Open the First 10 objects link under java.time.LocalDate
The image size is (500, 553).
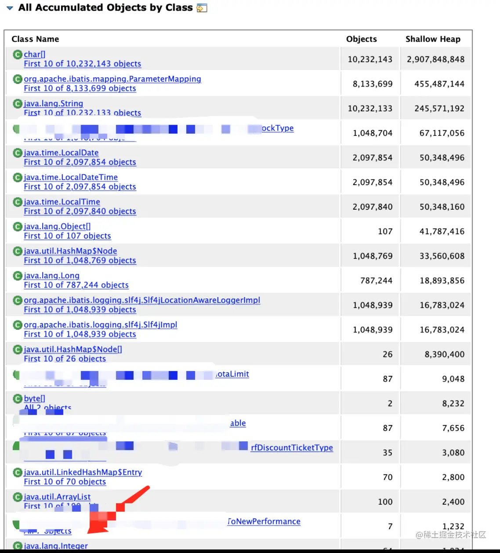(x=80, y=162)
